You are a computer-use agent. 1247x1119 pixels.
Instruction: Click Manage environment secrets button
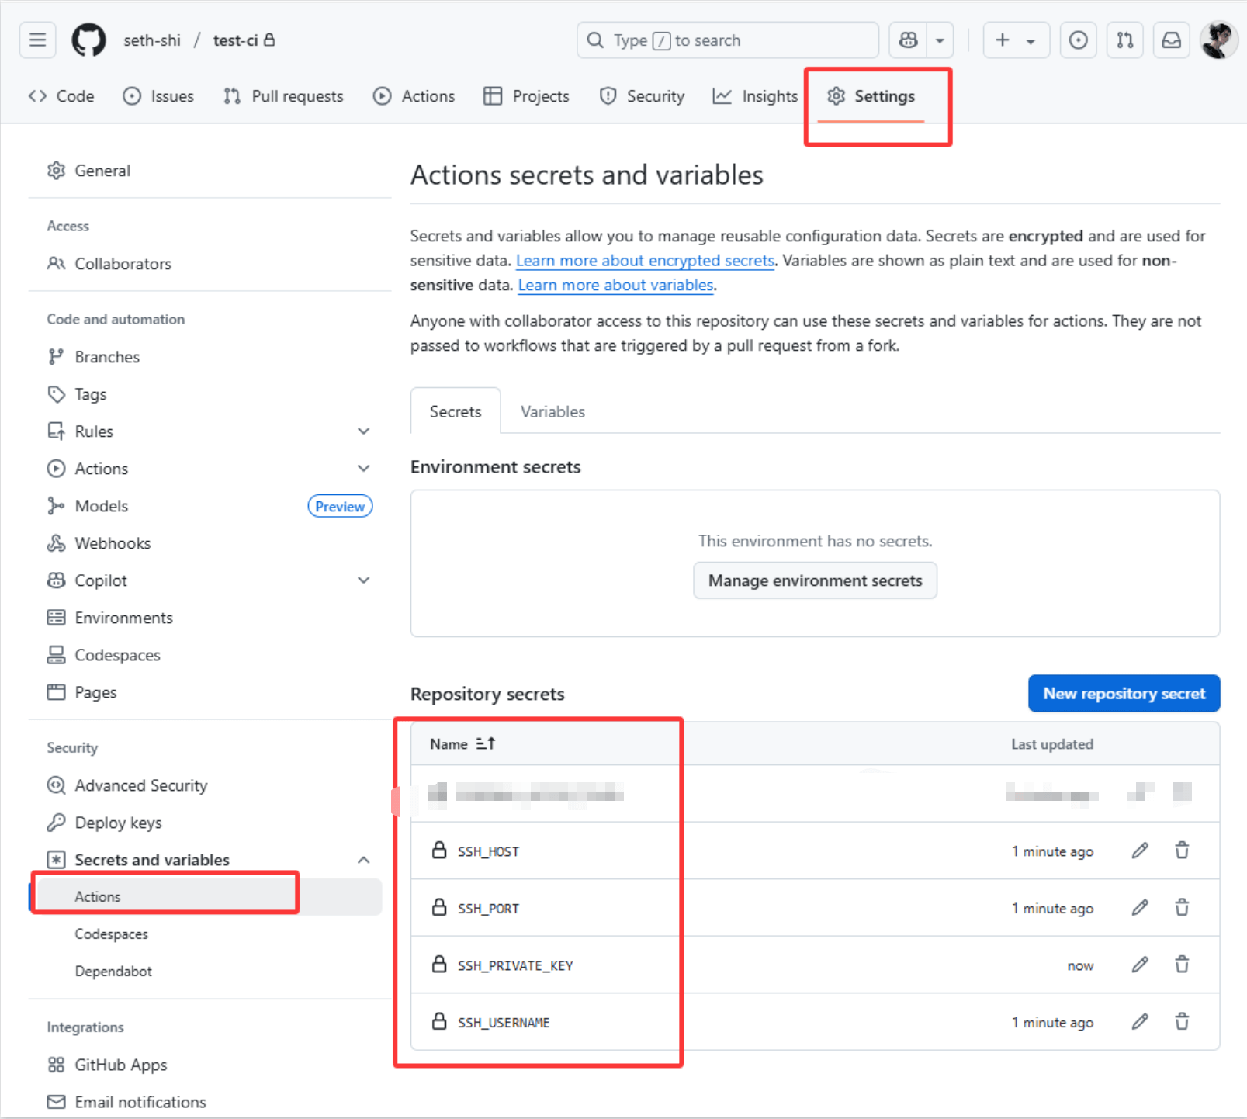pos(815,580)
